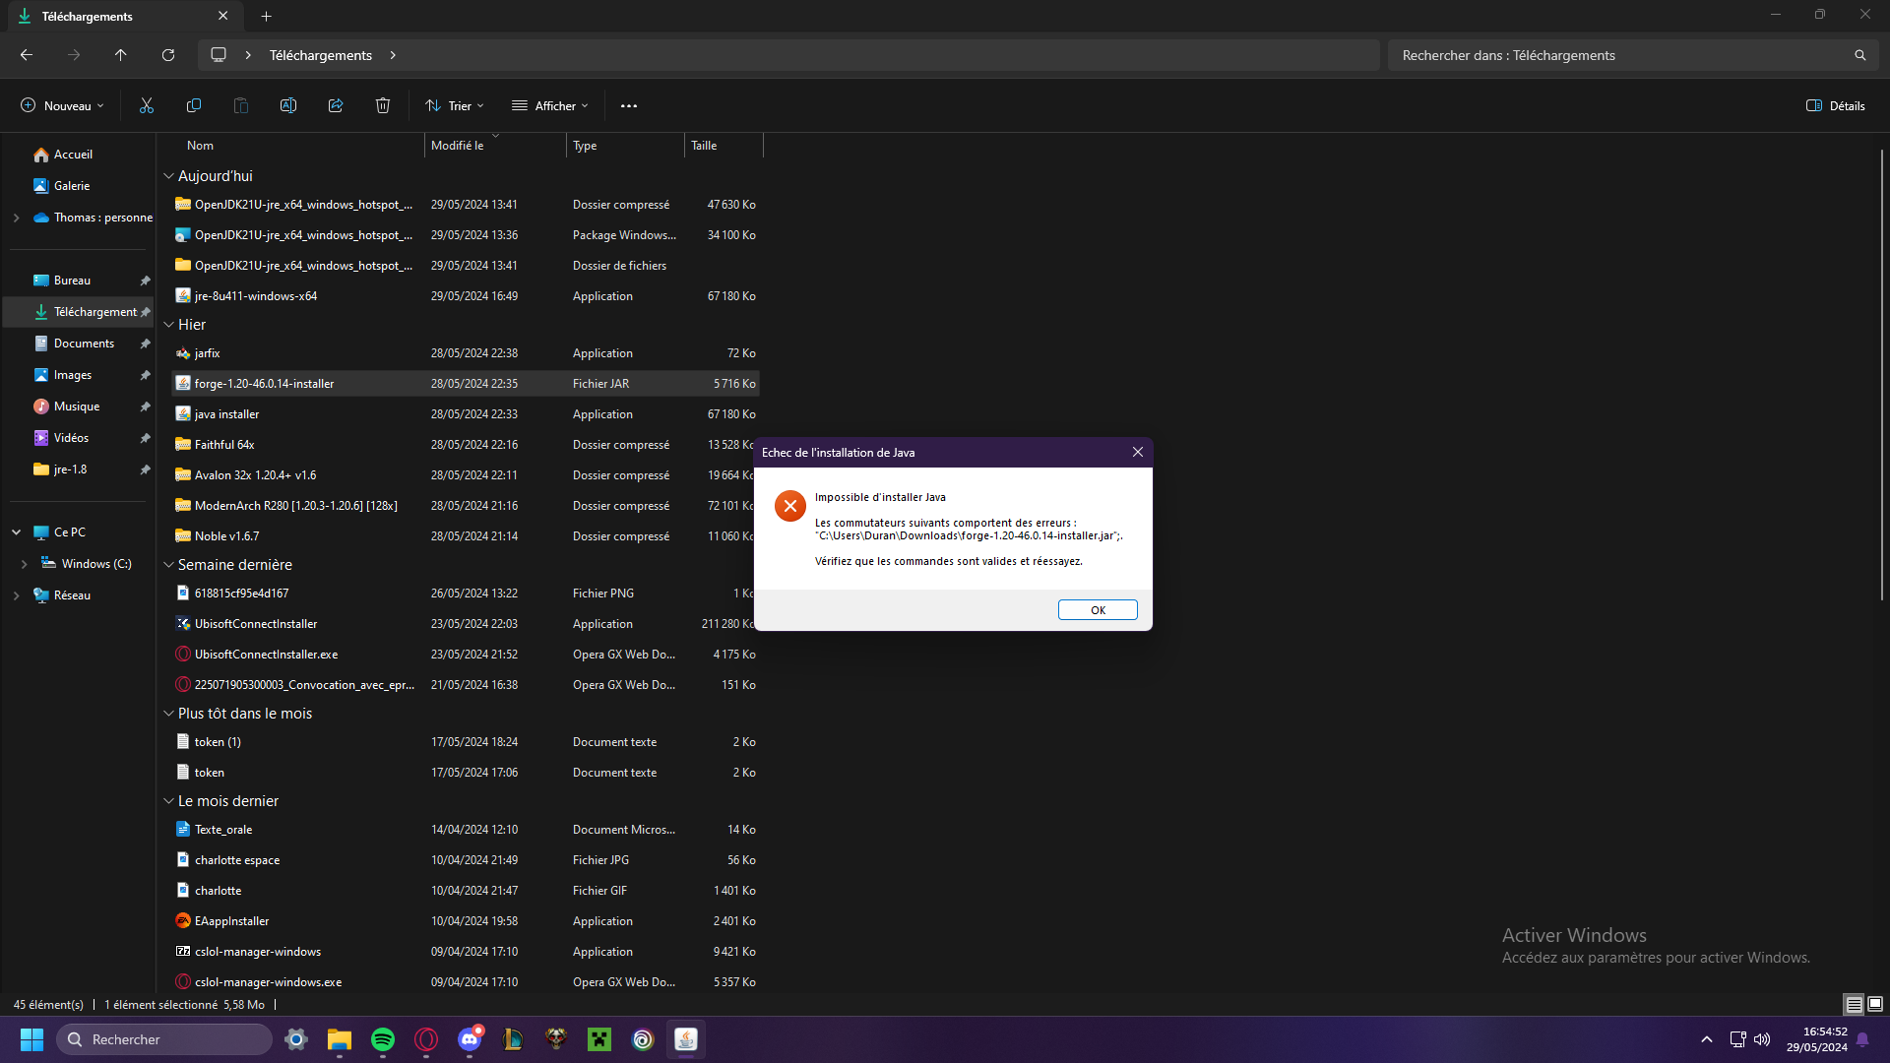Click the Refresh button in navigation bar
This screenshot has height=1063, width=1890.
click(x=168, y=55)
